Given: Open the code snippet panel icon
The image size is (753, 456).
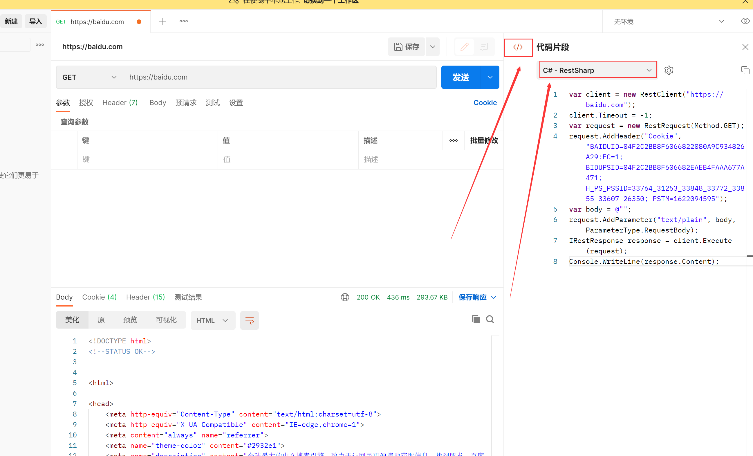Looking at the screenshot, I should pyautogui.click(x=518, y=47).
